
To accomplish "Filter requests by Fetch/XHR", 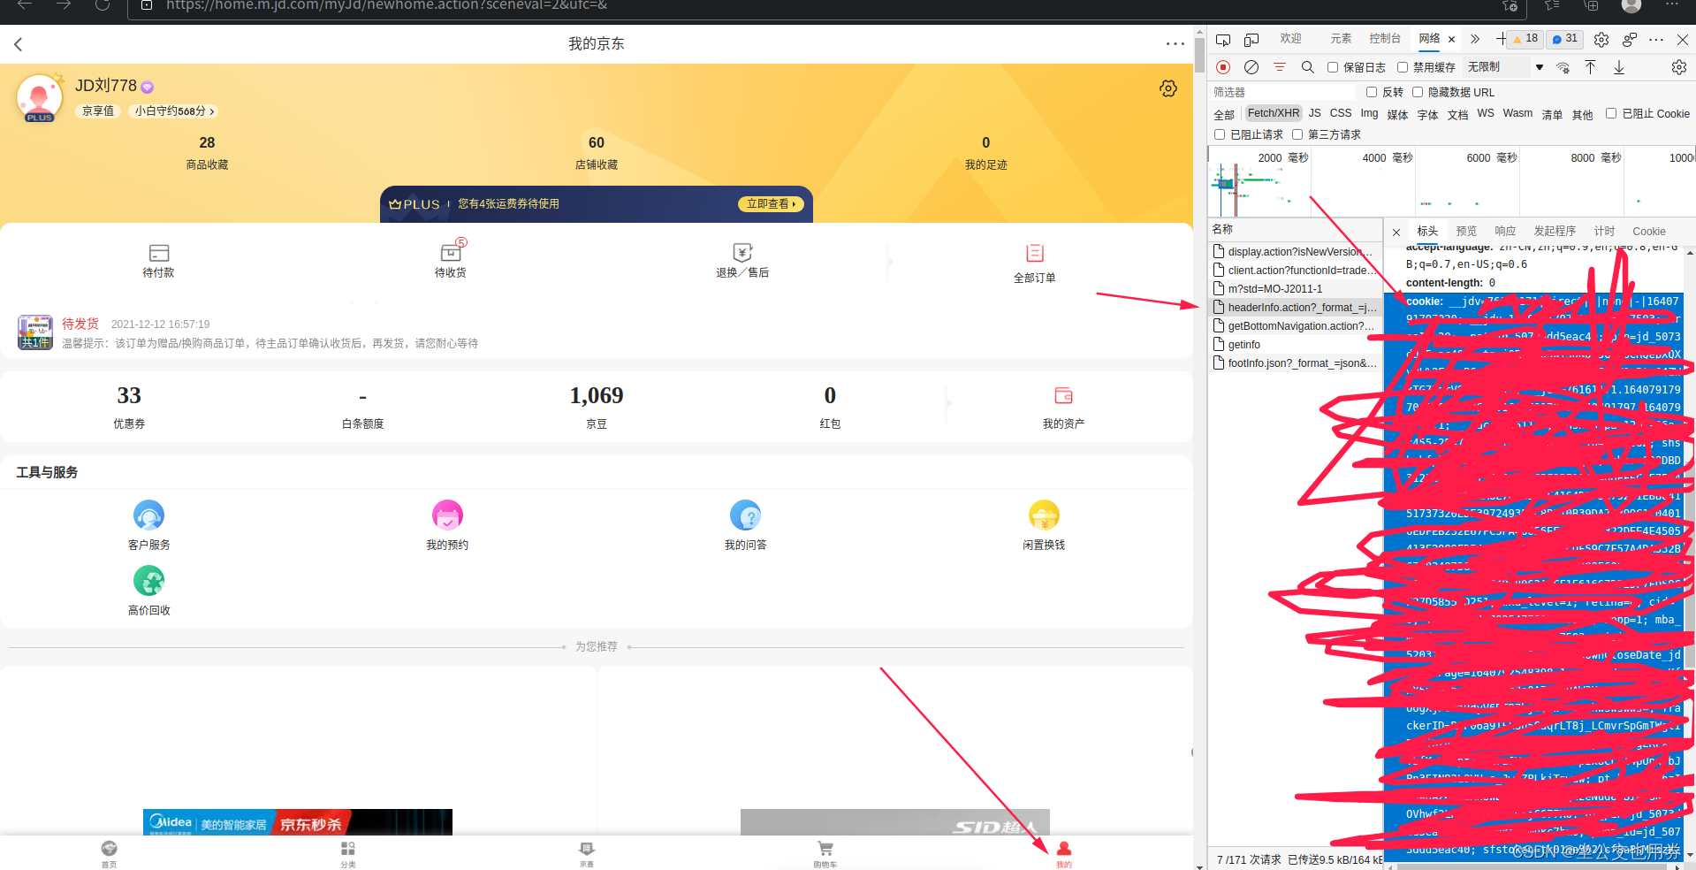I will coord(1274,113).
